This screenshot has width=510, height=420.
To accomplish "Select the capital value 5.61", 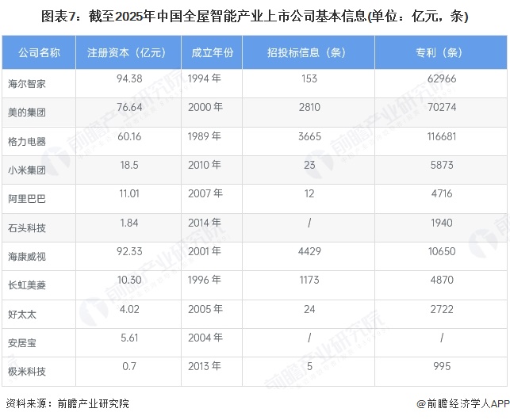I will (129, 338).
